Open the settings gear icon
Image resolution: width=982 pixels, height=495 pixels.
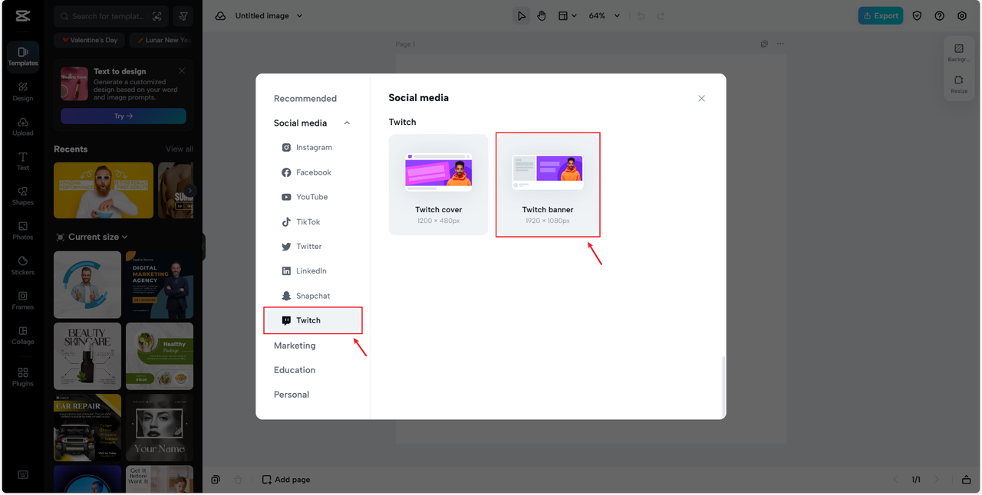point(962,15)
